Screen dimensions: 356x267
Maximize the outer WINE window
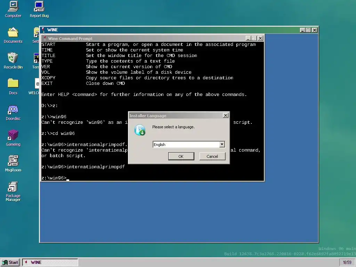(x=308, y=30)
